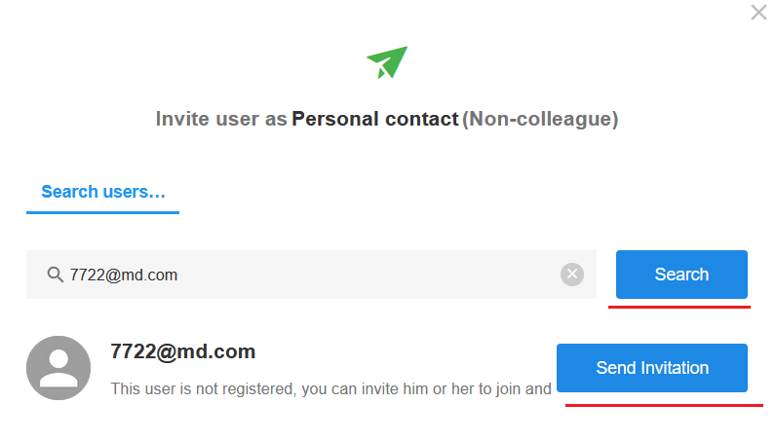
Task: Click the gray user avatar icon
Action: [x=58, y=368]
